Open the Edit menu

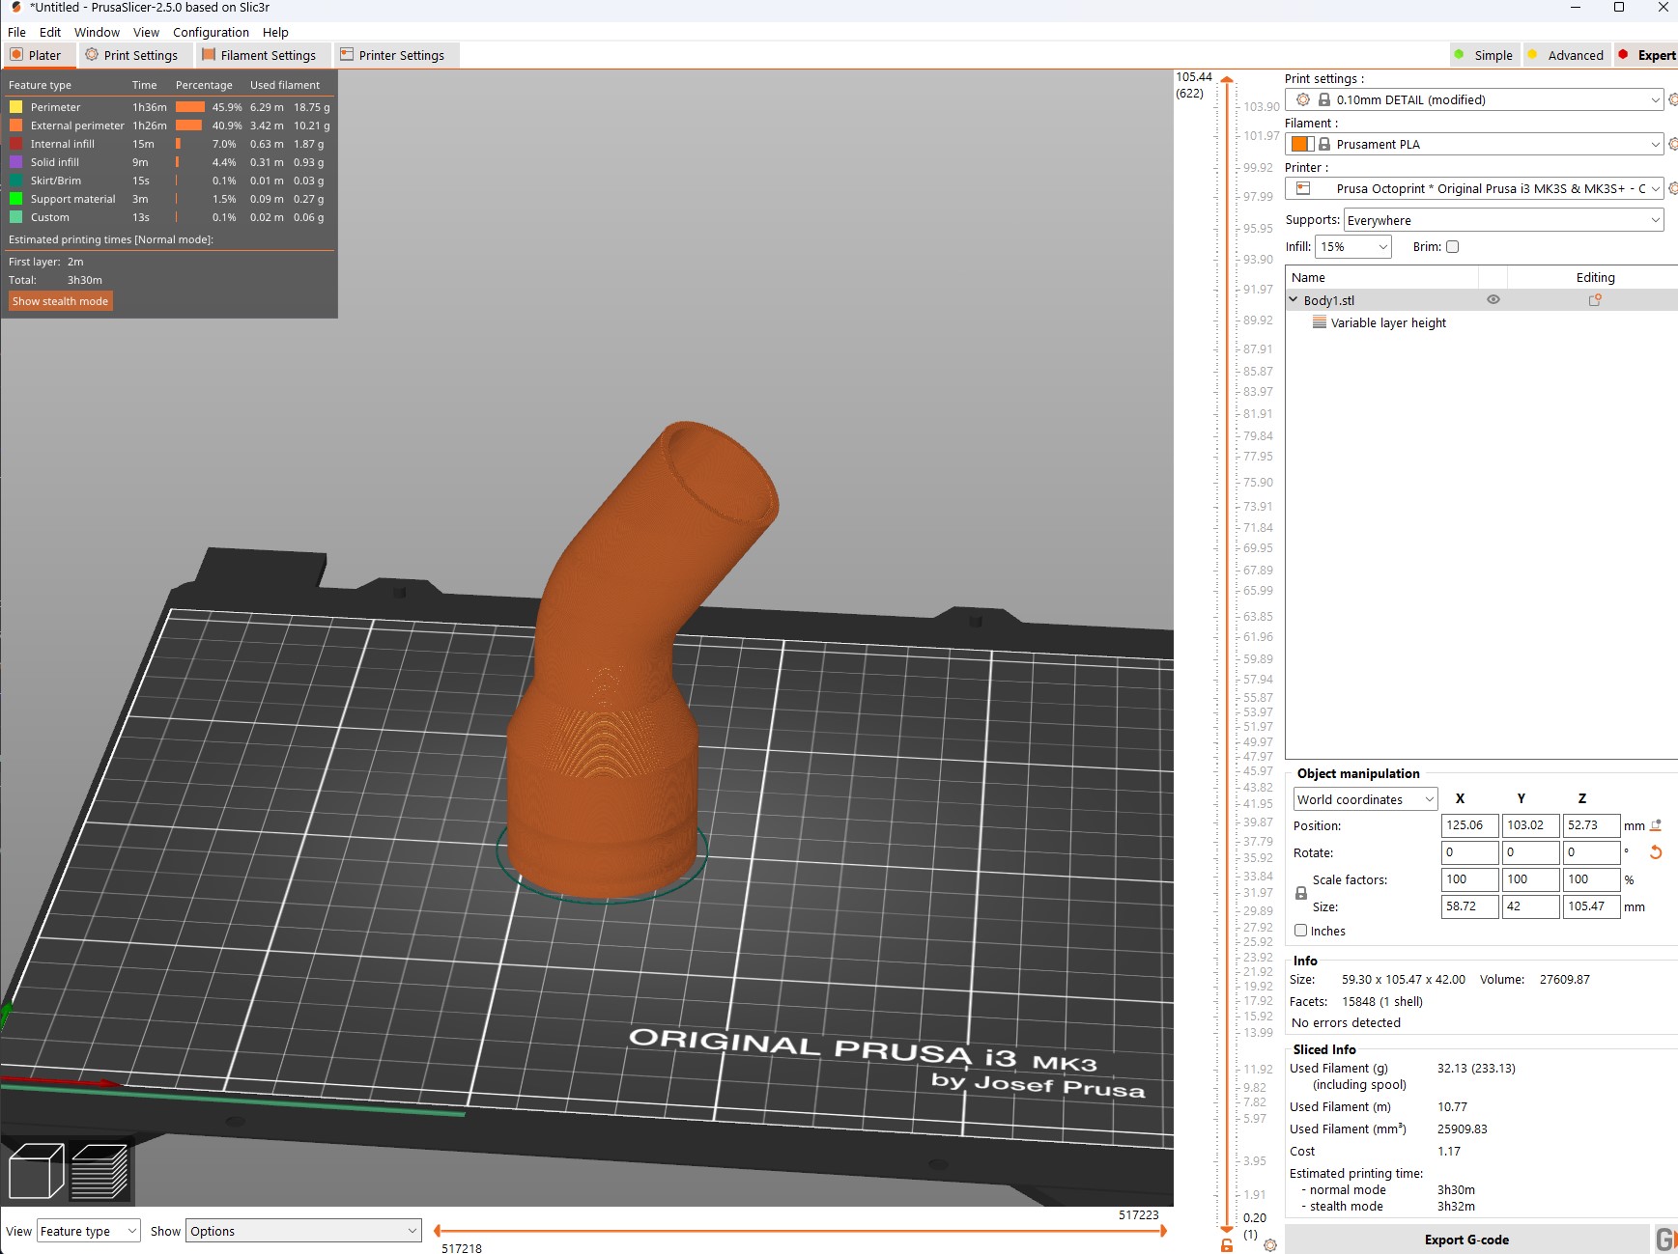[50, 32]
